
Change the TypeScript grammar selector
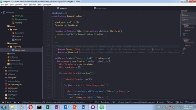pyautogui.click(x=105, y=102)
